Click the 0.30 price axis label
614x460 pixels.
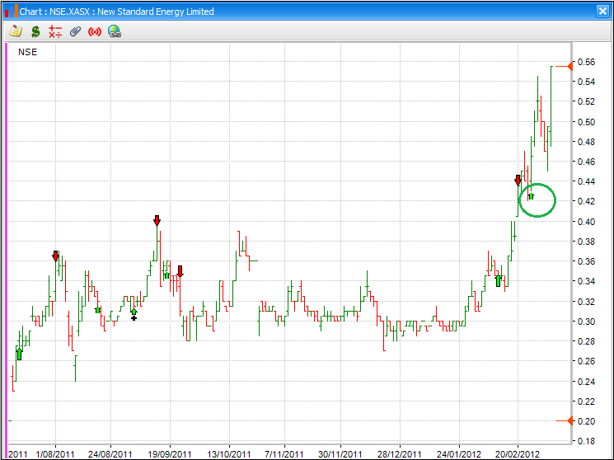coord(586,322)
